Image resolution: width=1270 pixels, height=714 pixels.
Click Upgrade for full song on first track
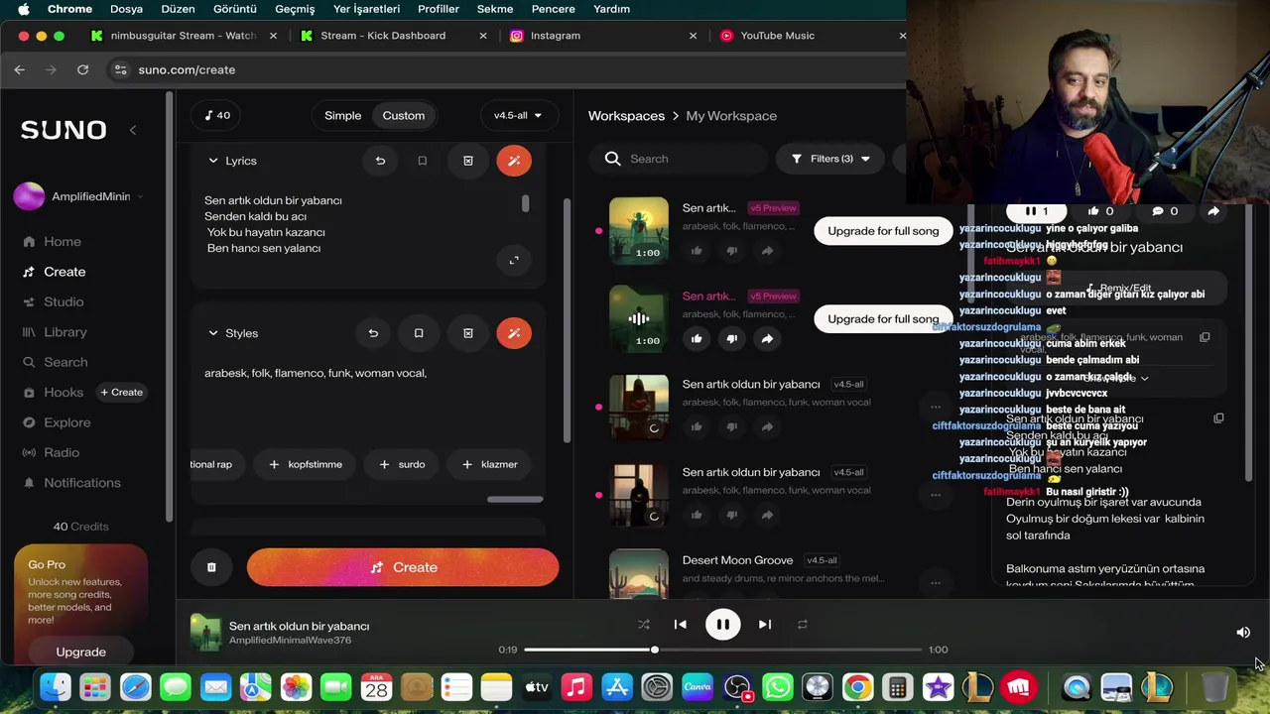coord(883,231)
